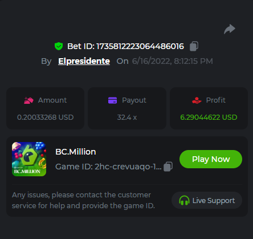Click the truncated Game ID text
Viewport: 253px width, 239px height.
[108, 167]
